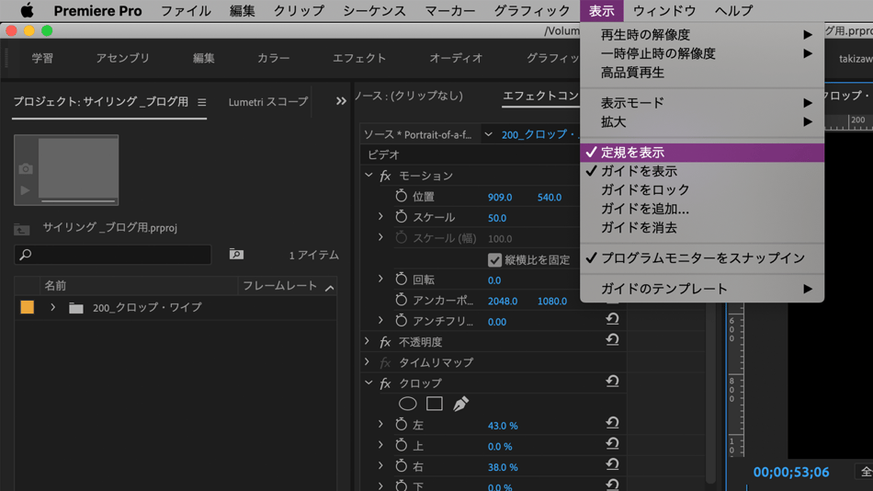Expand the 200_クロップ・ワイプ bin

[53, 308]
